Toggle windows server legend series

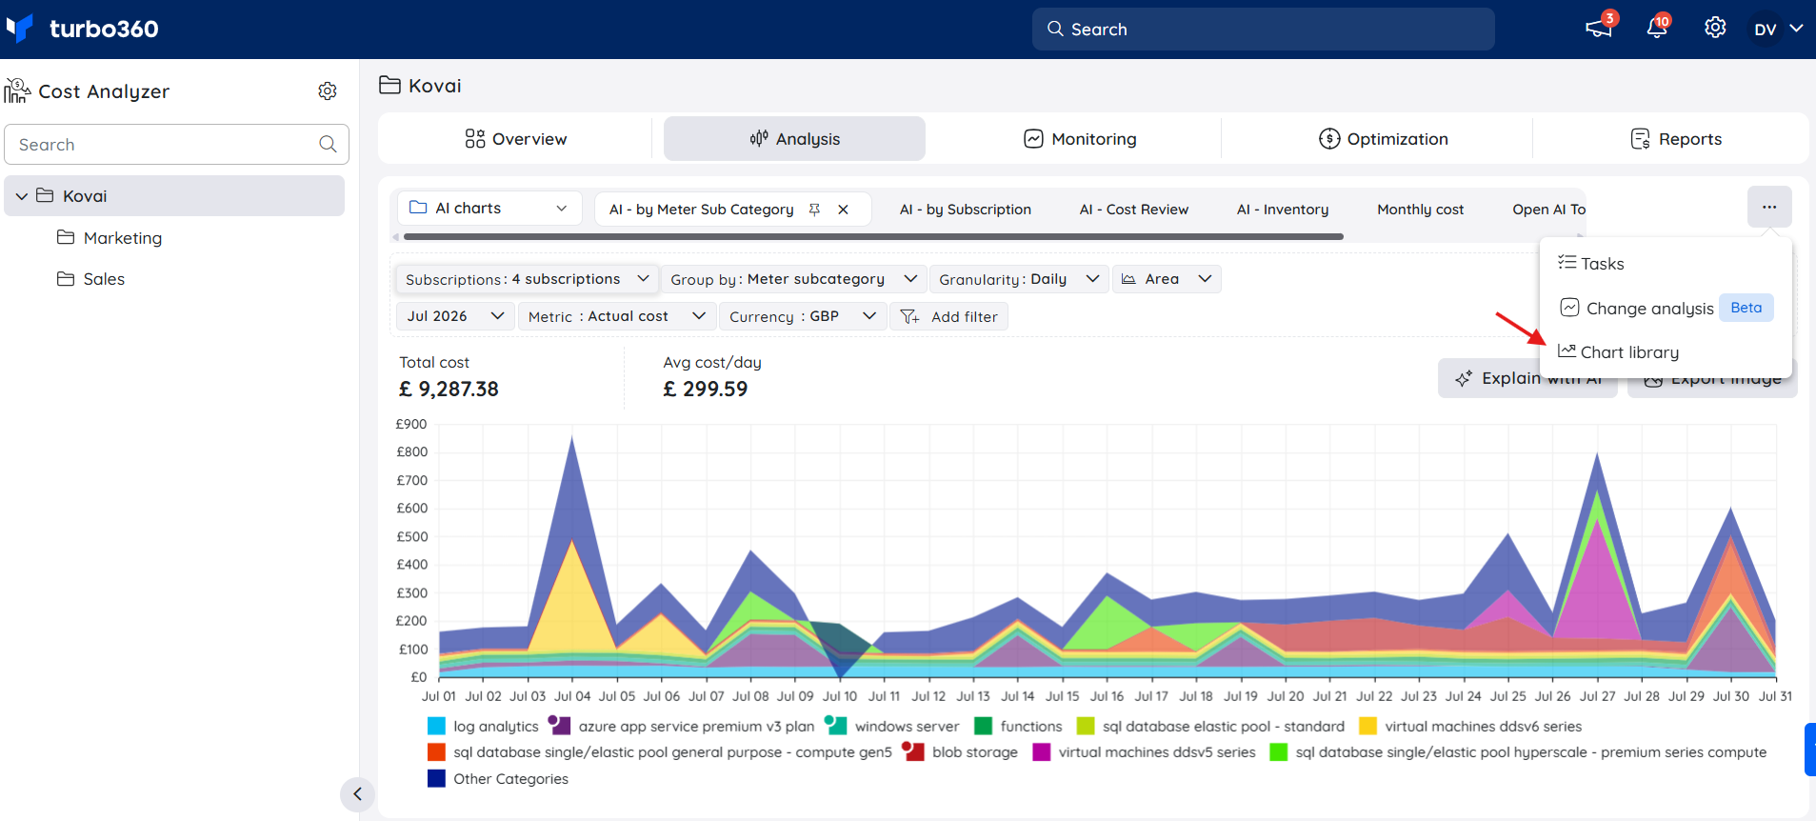click(x=891, y=726)
